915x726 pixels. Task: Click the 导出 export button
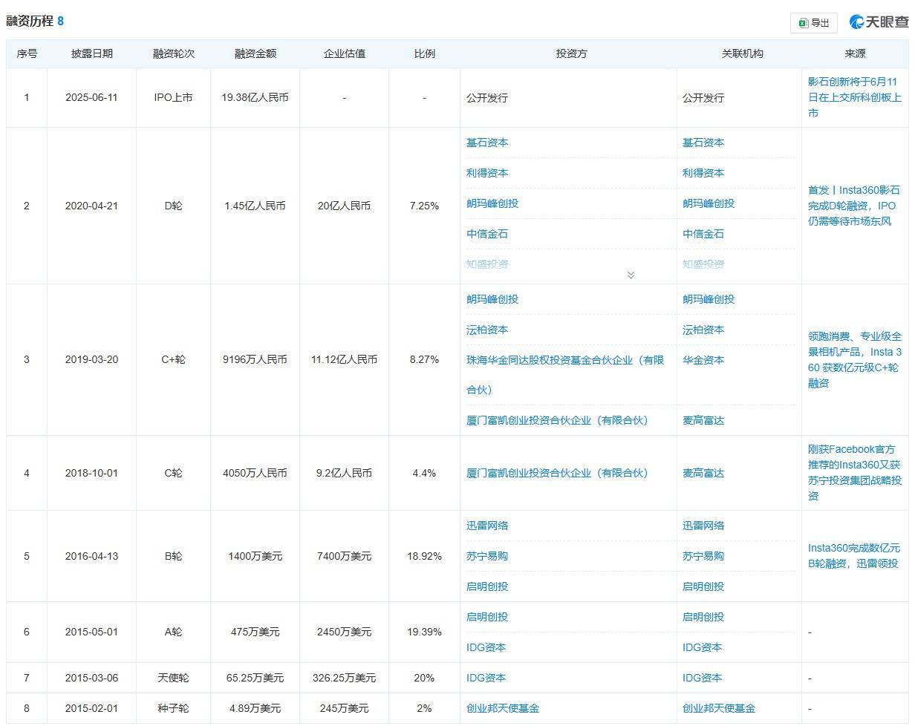814,23
